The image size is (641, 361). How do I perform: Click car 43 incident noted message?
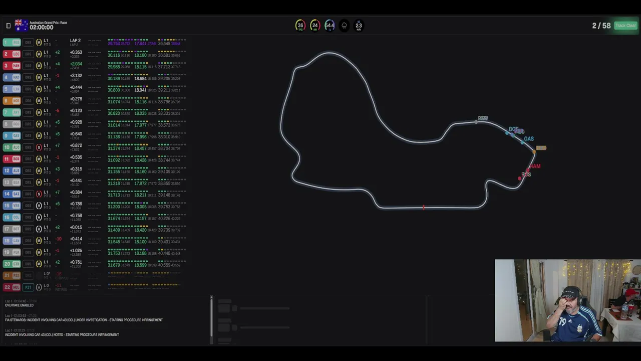click(x=62, y=334)
